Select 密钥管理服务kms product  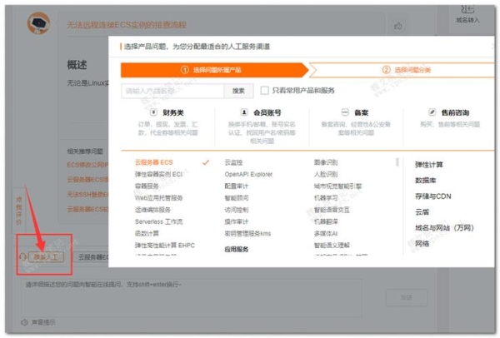(247, 233)
